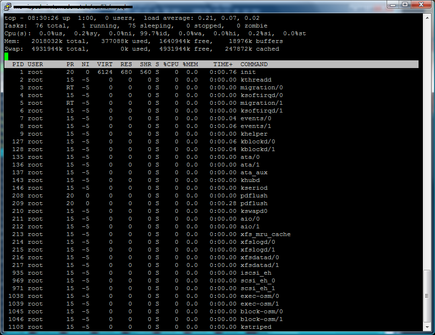
Task: Click the %CPU column header
Action: coord(171,64)
